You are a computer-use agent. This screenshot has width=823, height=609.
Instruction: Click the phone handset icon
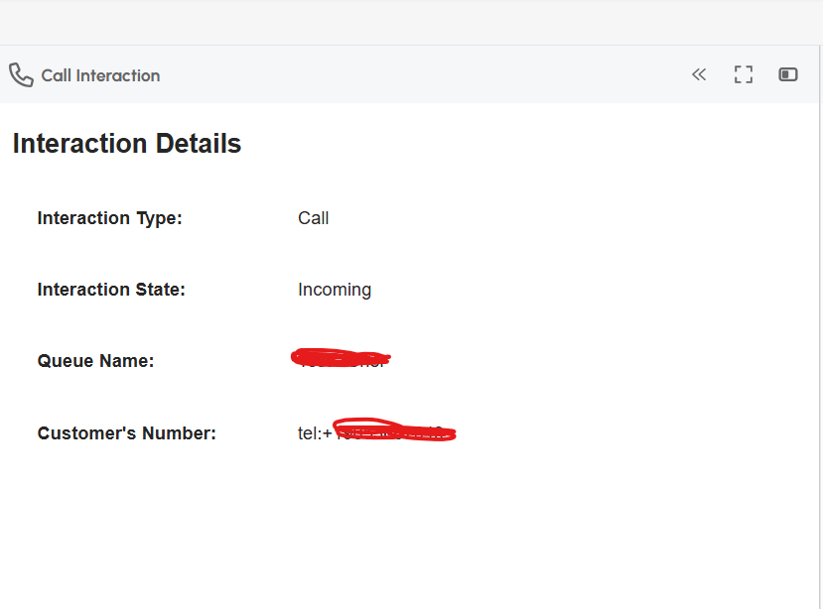(x=21, y=75)
